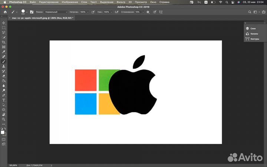The height and width of the screenshot is (167, 267).
Task: Click the Share image button
Action: (263, 12)
